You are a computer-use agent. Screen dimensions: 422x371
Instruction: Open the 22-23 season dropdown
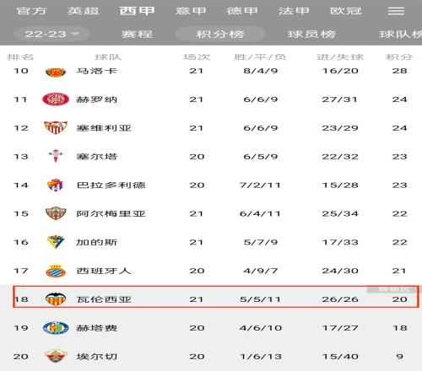click(x=51, y=35)
